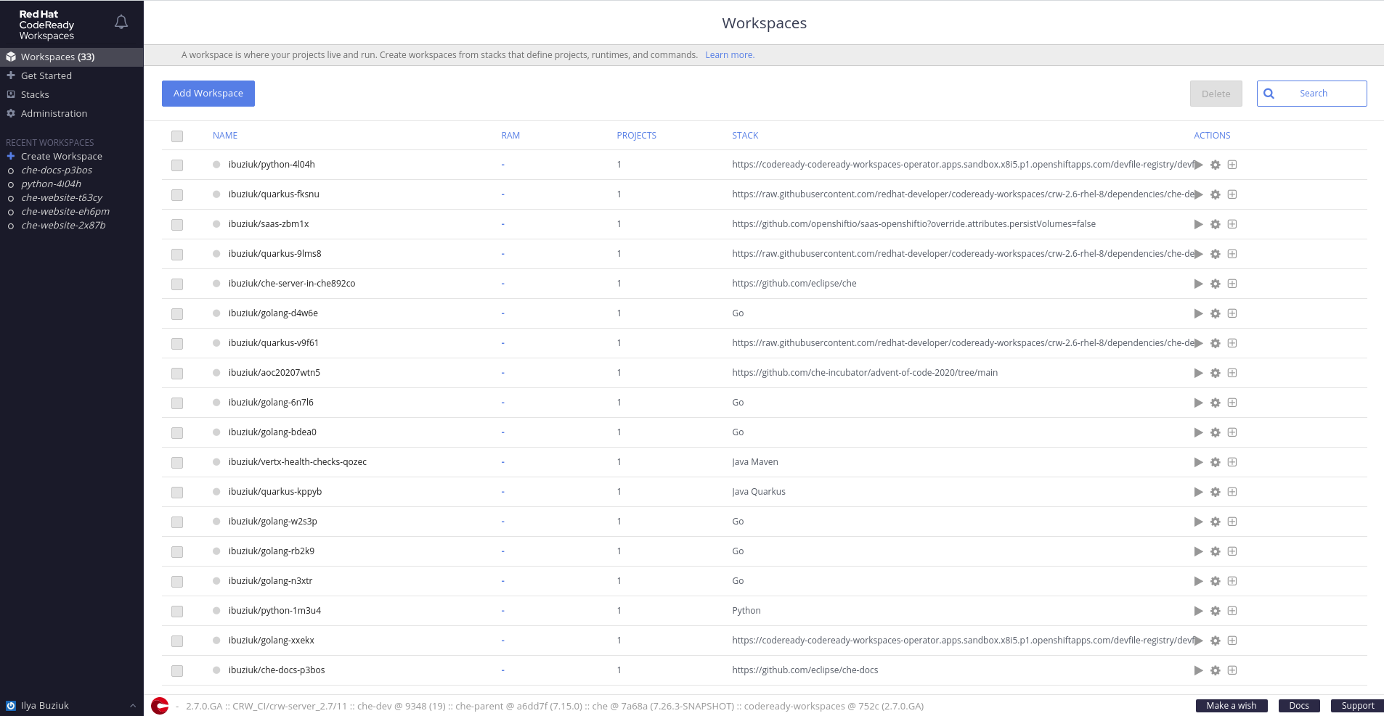This screenshot has width=1384, height=716.
Task: Run the ibuziuk/che-server-in-che892co workspace
Action: click(x=1198, y=284)
